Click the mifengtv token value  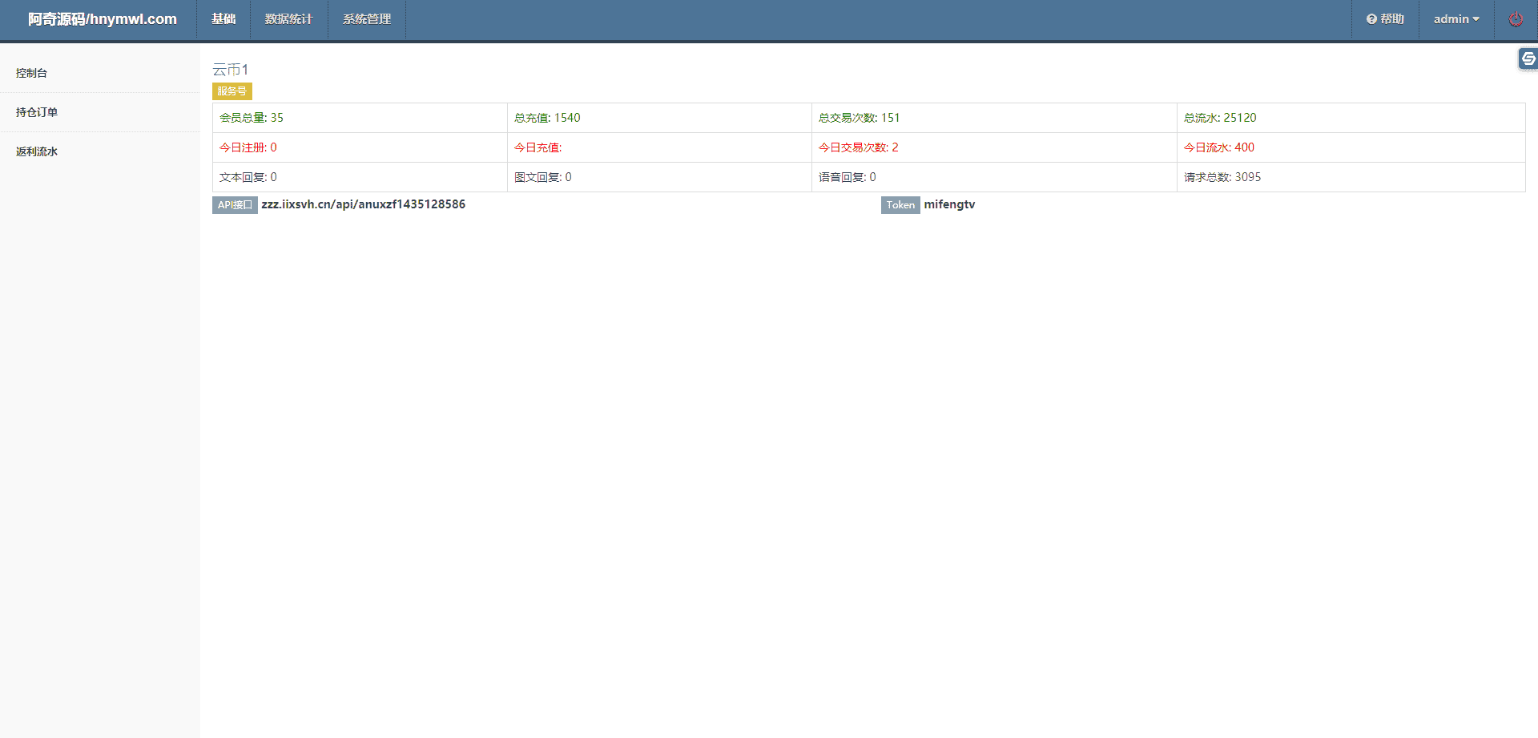[949, 204]
